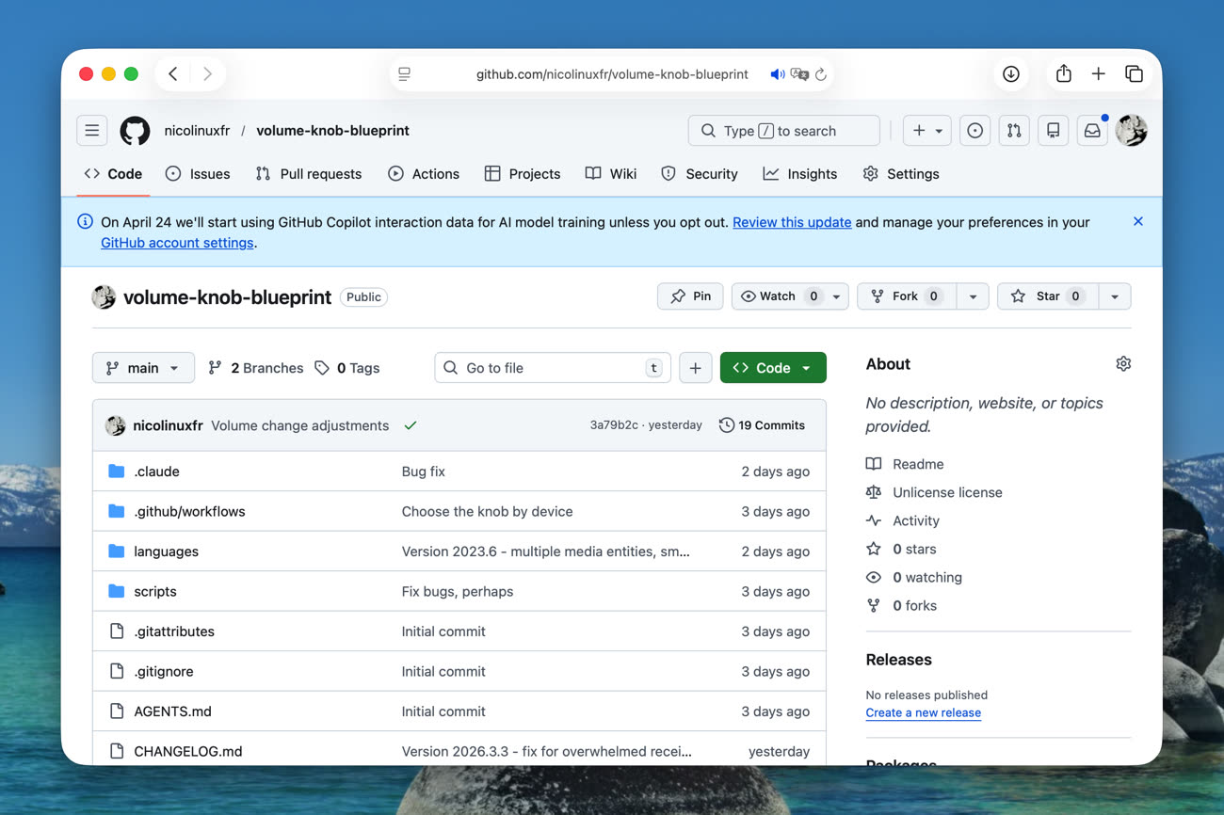Open the GitHub hamburger navigation menu
Image resolution: width=1224 pixels, height=815 pixels.
[x=92, y=131]
